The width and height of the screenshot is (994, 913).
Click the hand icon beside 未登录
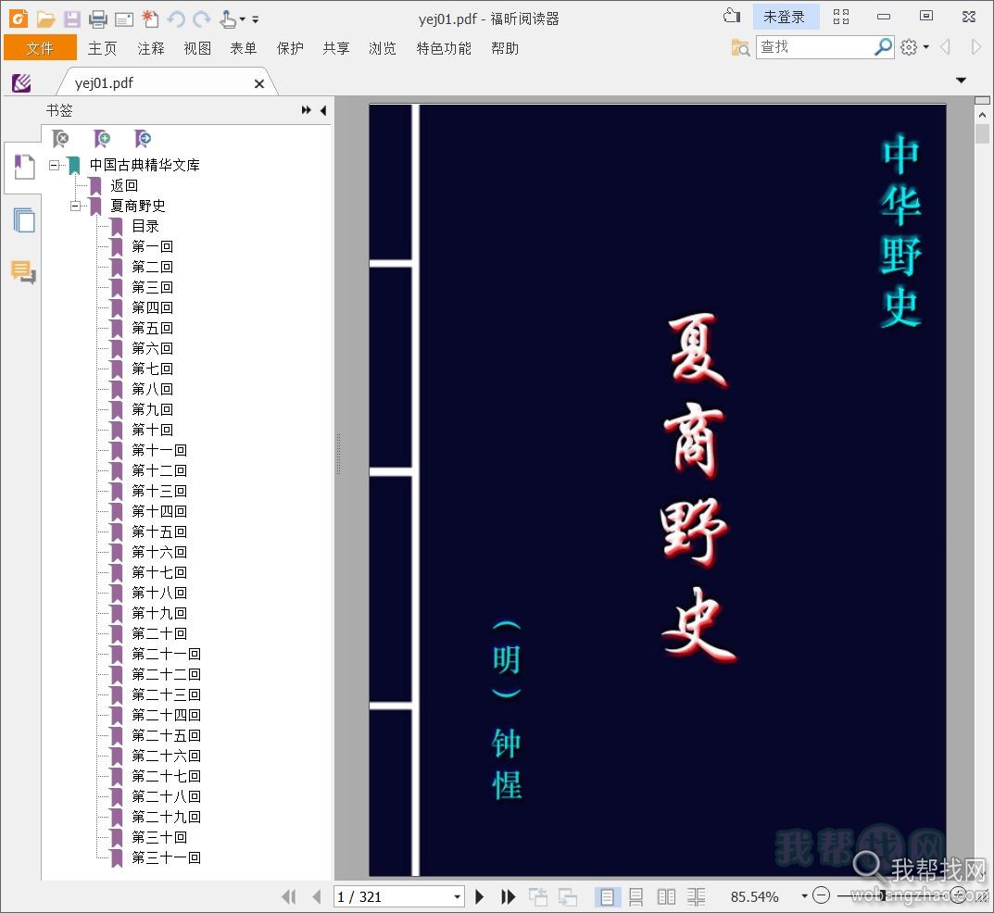tap(732, 16)
